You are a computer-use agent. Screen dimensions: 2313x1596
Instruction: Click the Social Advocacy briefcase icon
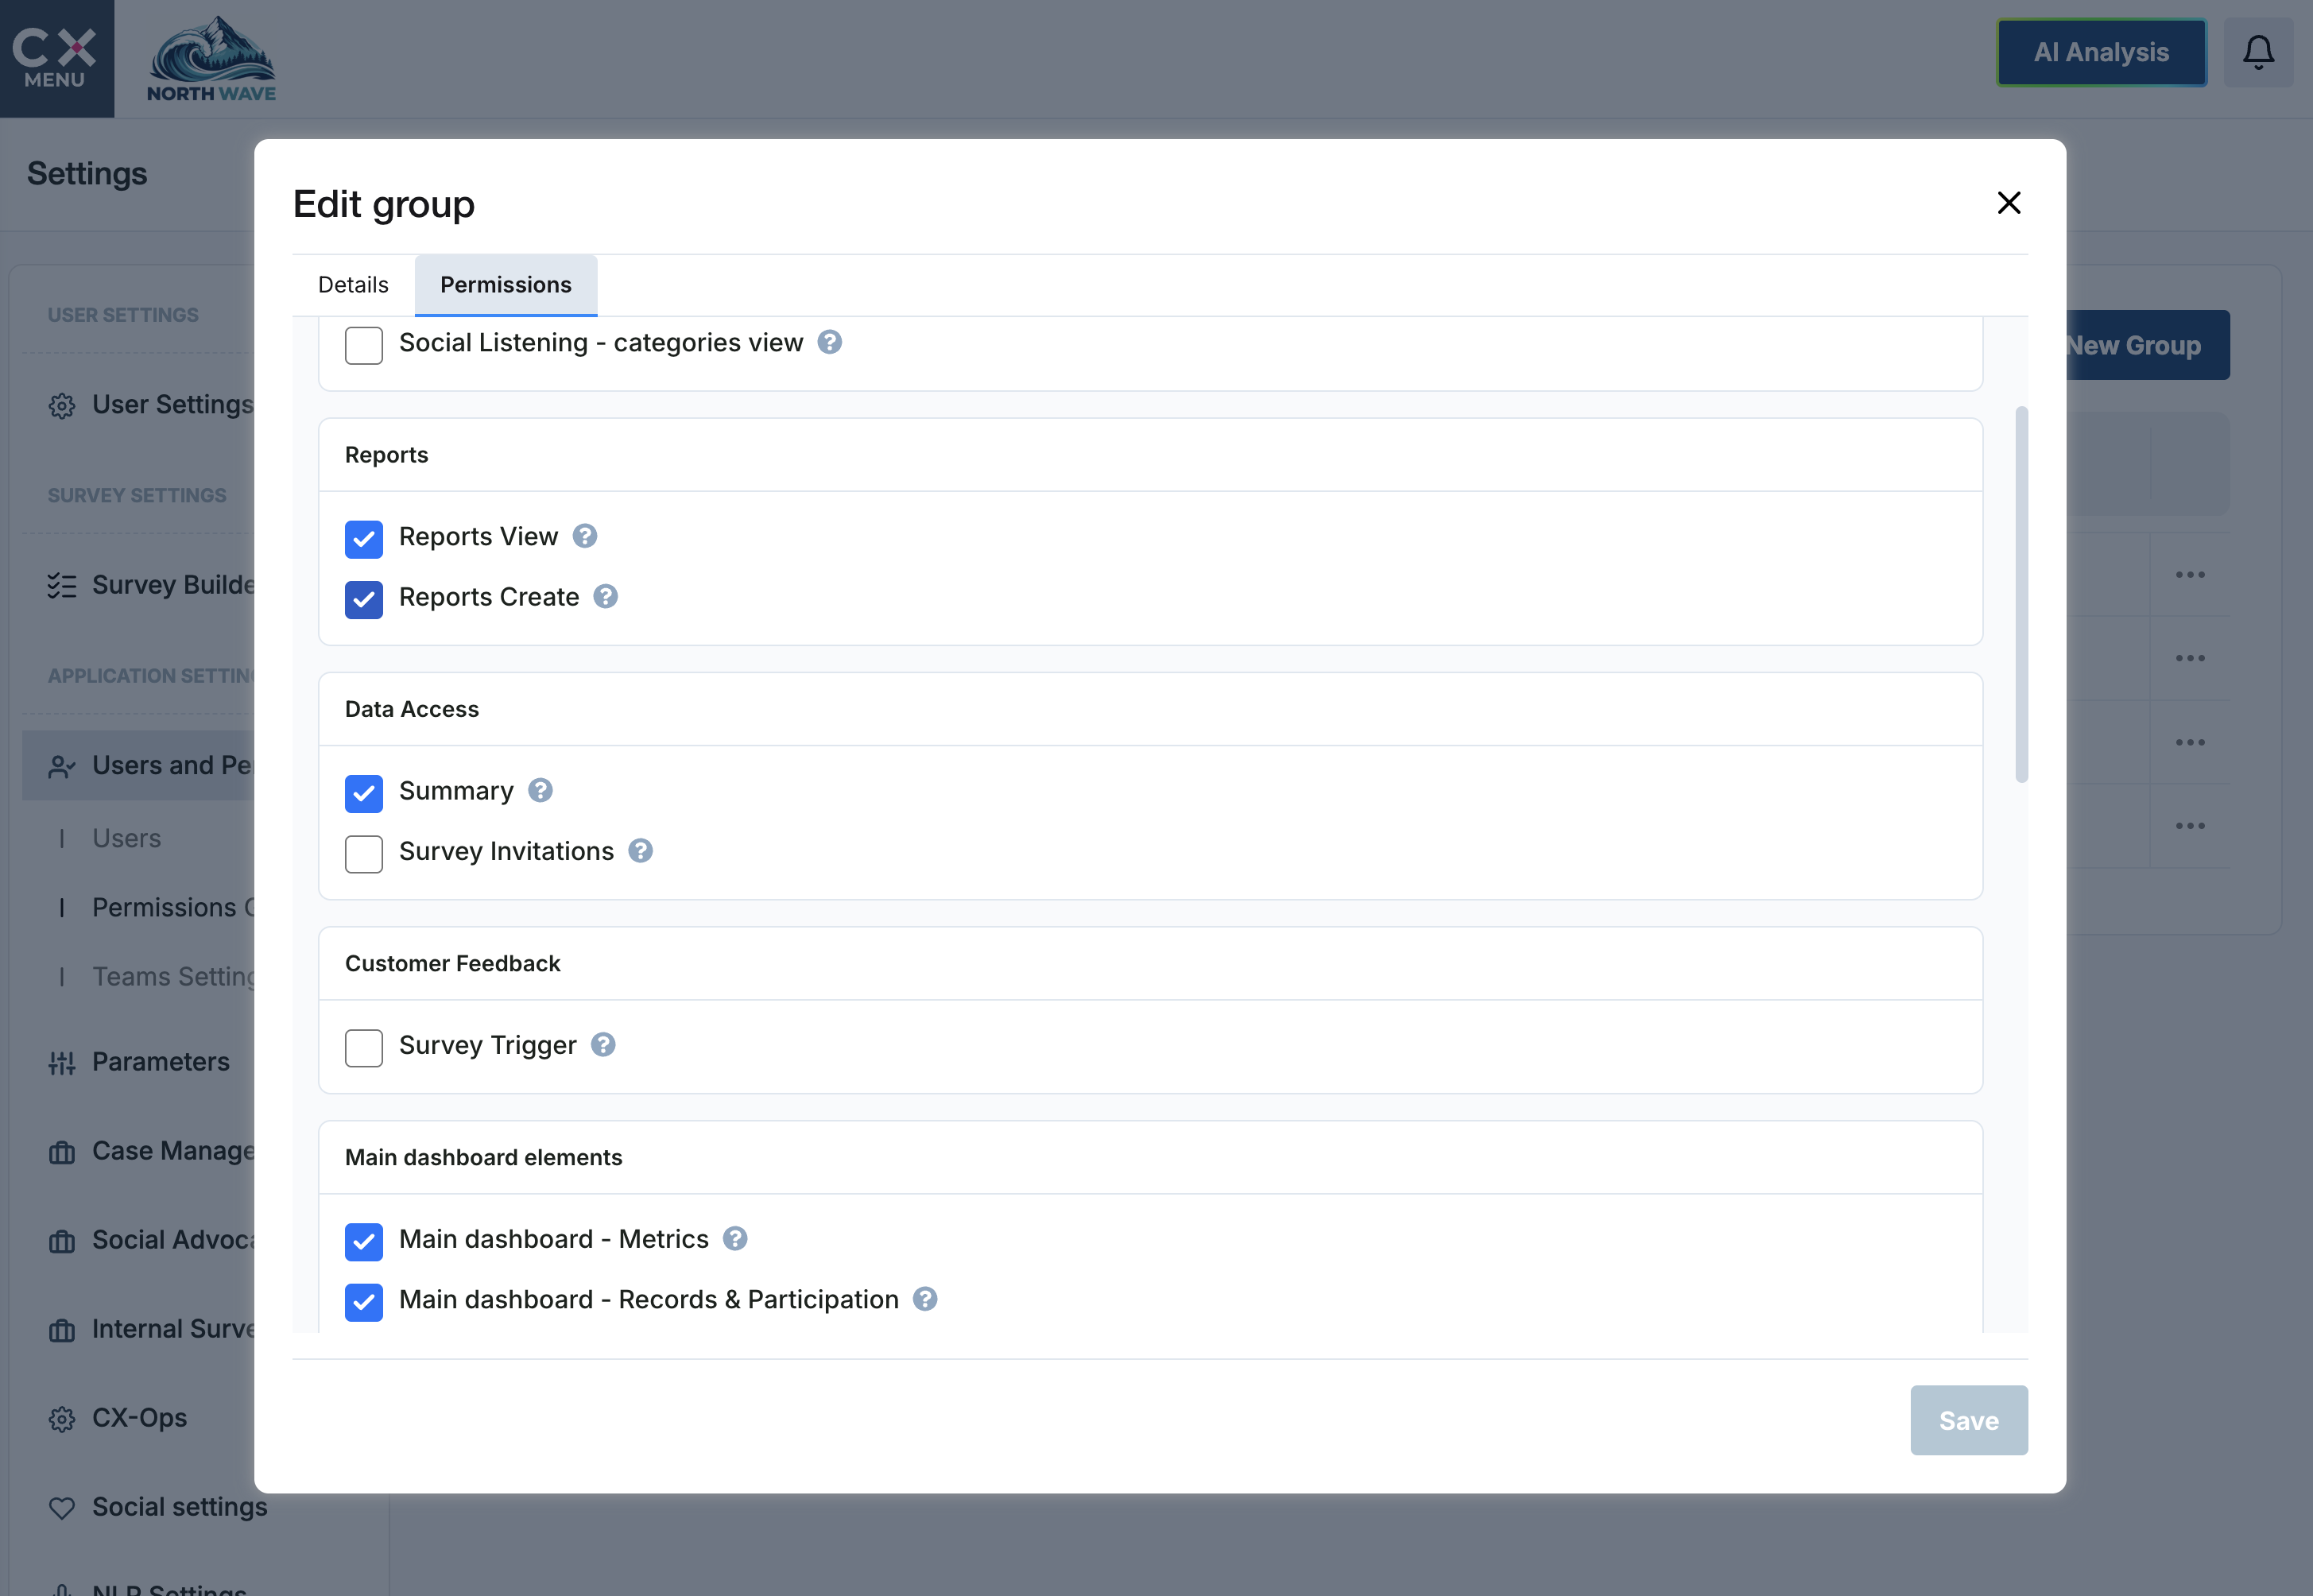pyautogui.click(x=62, y=1242)
